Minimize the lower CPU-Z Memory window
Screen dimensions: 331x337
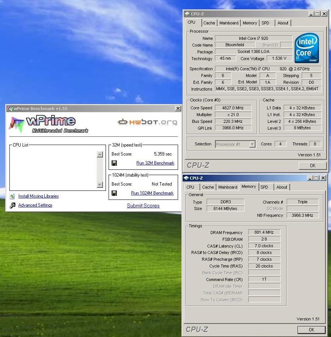click(310, 178)
